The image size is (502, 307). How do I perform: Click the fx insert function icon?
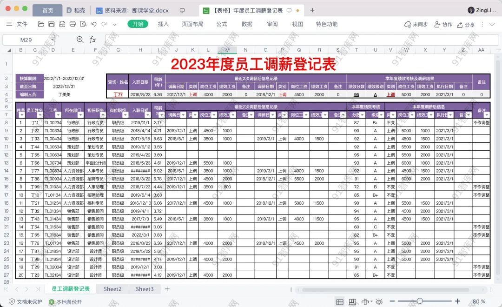[92, 40]
